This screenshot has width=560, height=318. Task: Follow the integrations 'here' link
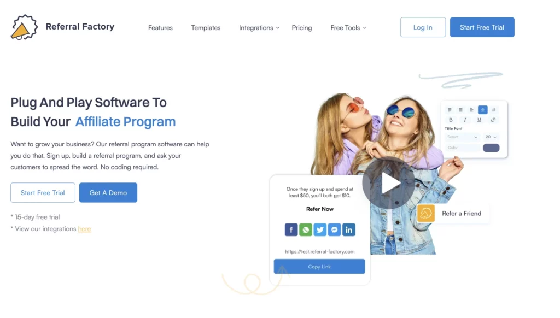pos(84,229)
